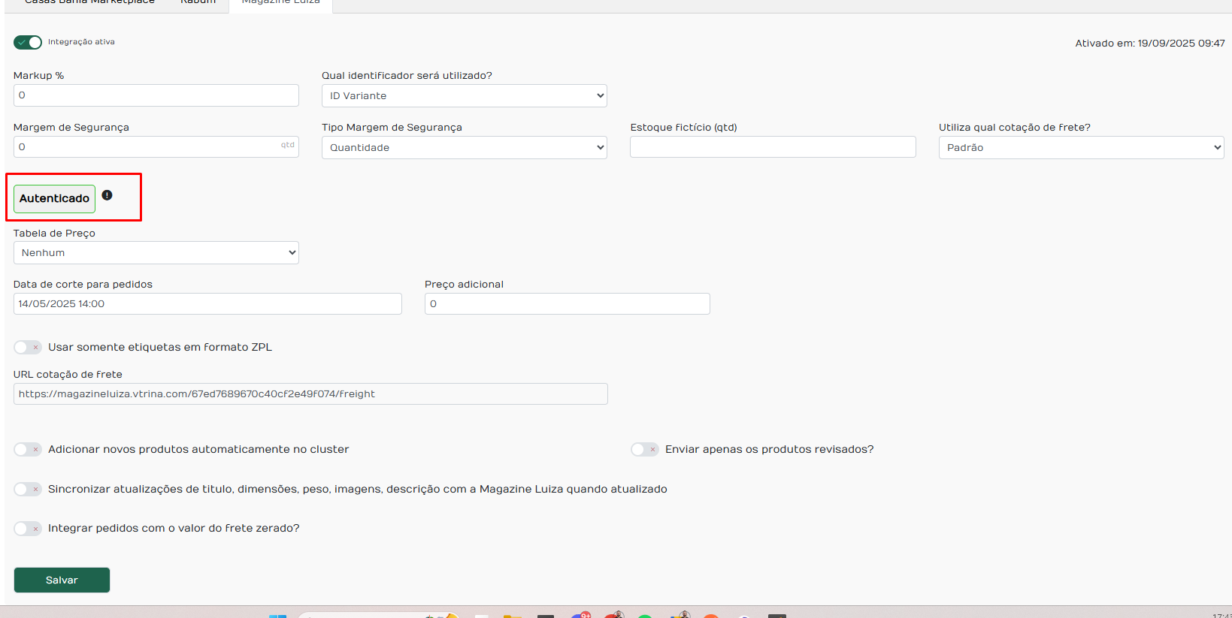
Task: Click the Preço adicional input field
Action: [568, 304]
